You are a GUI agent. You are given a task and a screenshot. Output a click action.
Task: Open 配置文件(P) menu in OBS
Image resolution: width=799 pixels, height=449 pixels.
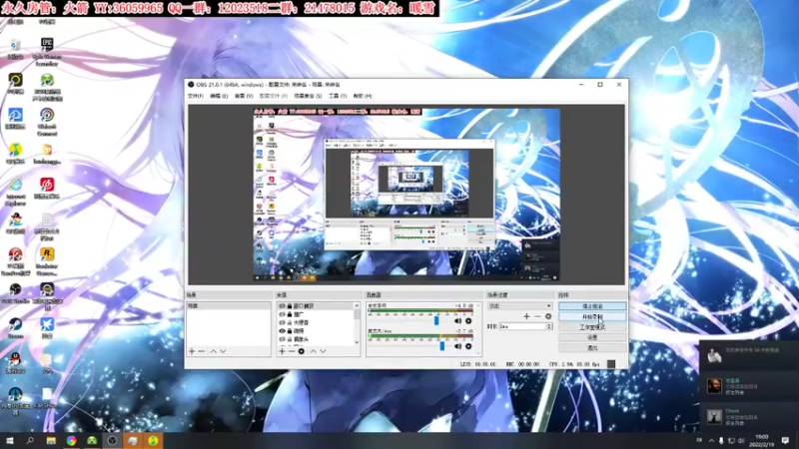pos(273,96)
